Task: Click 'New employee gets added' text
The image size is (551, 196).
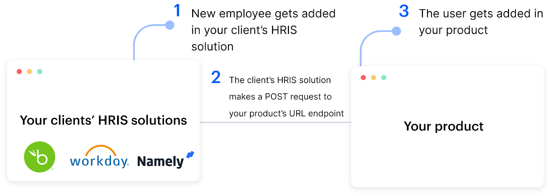Action: pyautogui.click(x=263, y=14)
